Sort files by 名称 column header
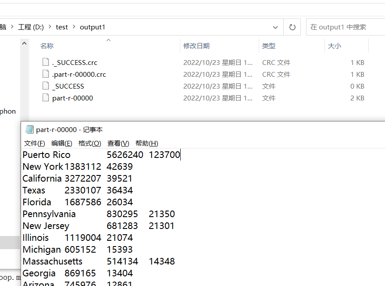 pos(47,46)
